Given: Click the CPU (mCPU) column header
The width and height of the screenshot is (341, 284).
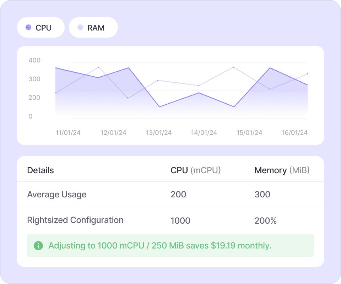Looking at the screenshot, I should click(x=196, y=170).
